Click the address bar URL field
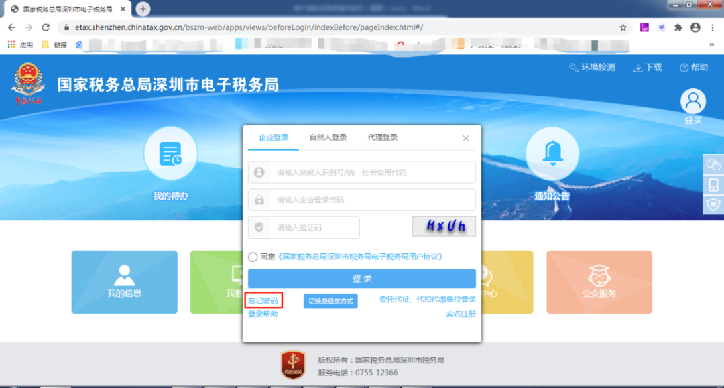 pos(342,27)
